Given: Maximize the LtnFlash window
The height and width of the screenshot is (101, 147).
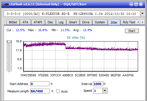Looking at the screenshot, I should pos(136,4).
